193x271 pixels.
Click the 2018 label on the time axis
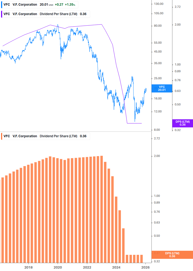pyautogui.click(x=29, y=267)
